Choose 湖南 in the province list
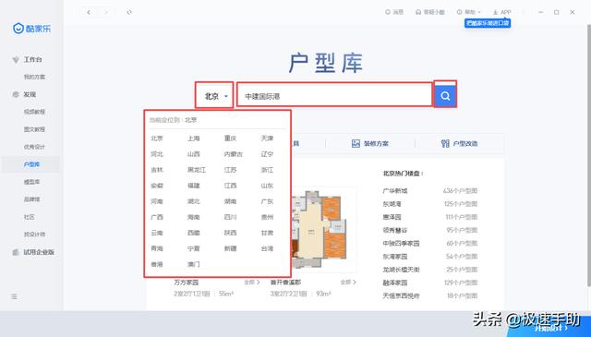 click(230, 201)
